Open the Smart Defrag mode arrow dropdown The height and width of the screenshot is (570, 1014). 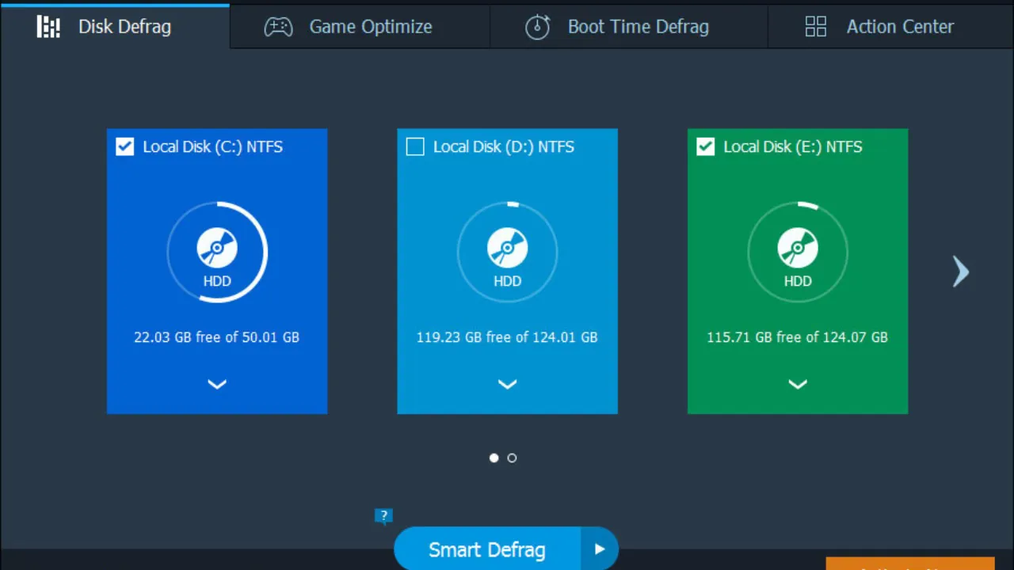[600, 549]
